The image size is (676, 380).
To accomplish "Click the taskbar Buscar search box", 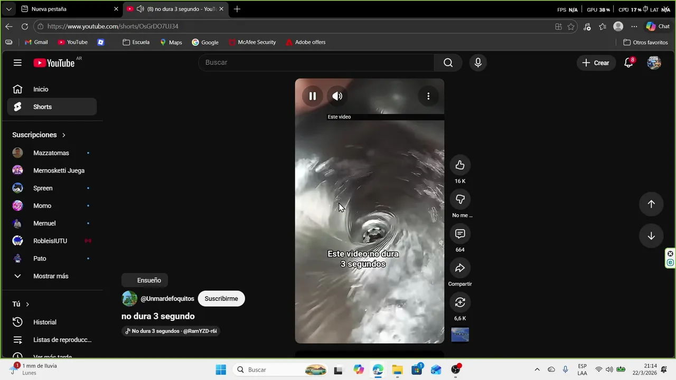I will click(x=281, y=370).
